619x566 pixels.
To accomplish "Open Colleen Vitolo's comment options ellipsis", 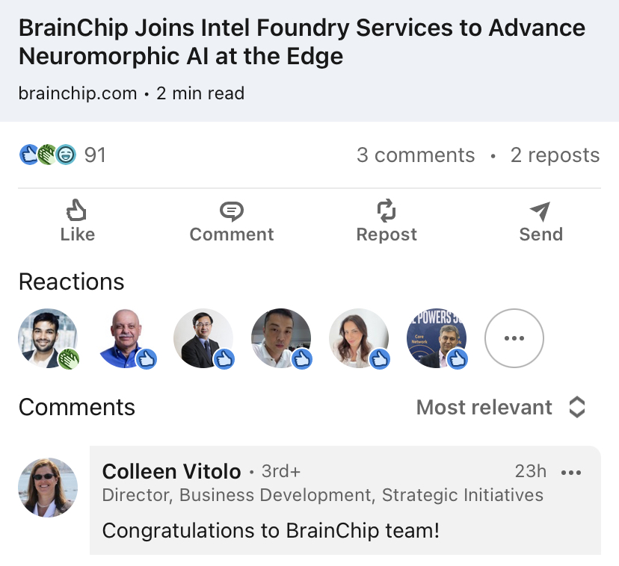I will (x=570, y=472).
